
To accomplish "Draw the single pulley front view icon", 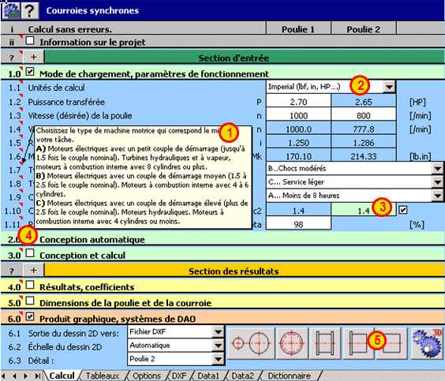I will tap(292, 343).
